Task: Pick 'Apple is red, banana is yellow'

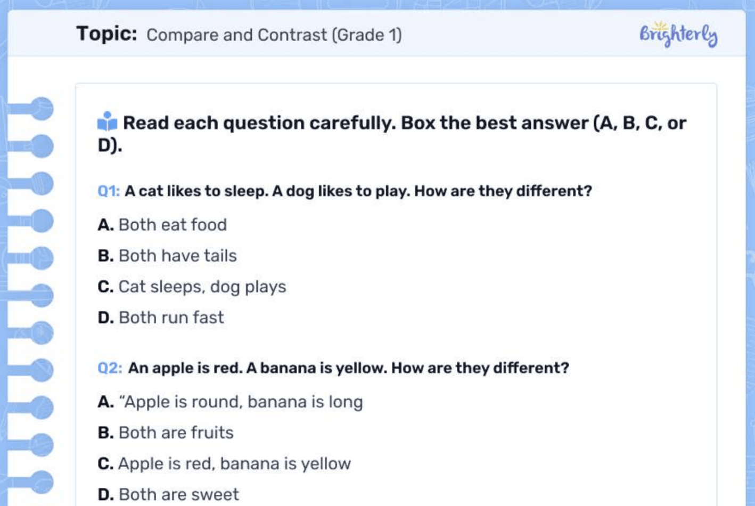Action: pyautogui.click(x=224, y=463)
